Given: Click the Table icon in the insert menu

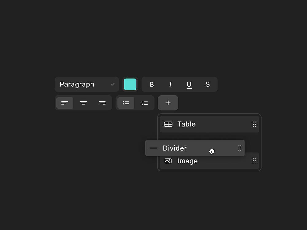Looking at the screenshot, I should pyautogui.click(x=168, y=124).
